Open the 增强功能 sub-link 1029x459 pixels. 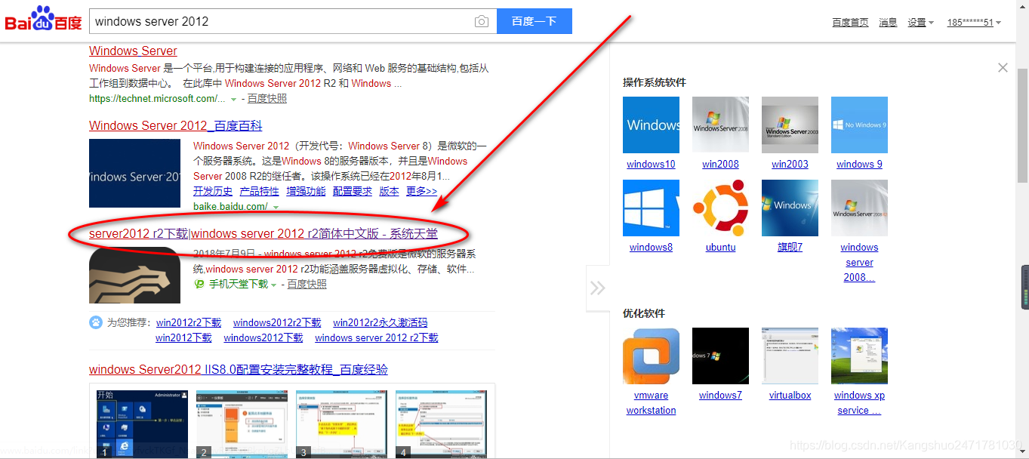coord(306,192)
